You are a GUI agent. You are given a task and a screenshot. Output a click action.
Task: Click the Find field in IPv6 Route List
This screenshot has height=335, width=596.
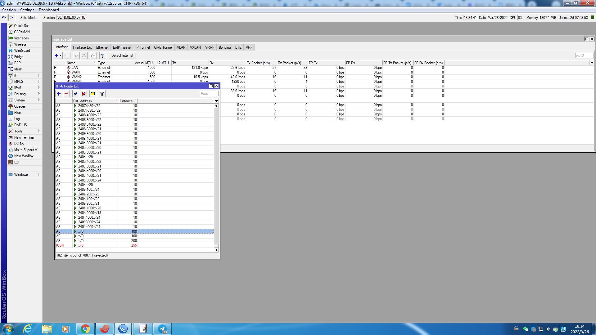(209, 94)
